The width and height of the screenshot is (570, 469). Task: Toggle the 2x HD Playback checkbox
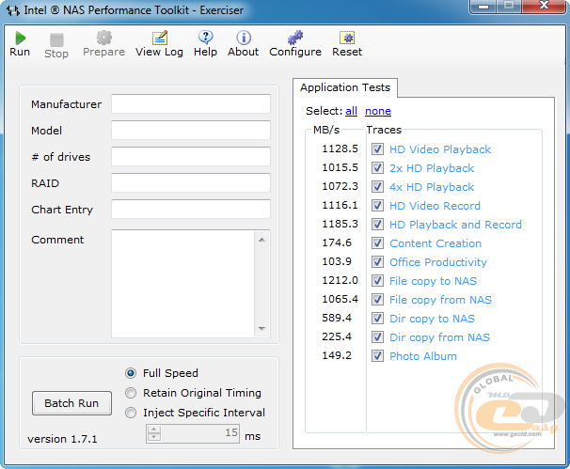coord(377,168)
